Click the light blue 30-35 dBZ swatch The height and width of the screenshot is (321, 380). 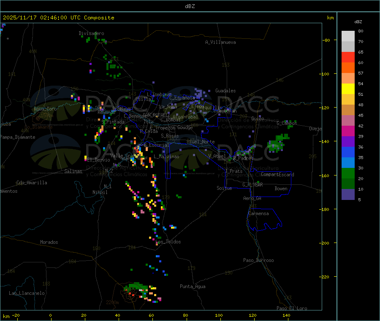click(348, 163)
